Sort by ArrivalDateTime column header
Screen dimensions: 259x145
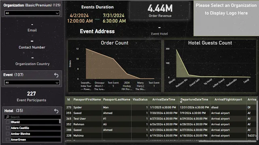163,99
